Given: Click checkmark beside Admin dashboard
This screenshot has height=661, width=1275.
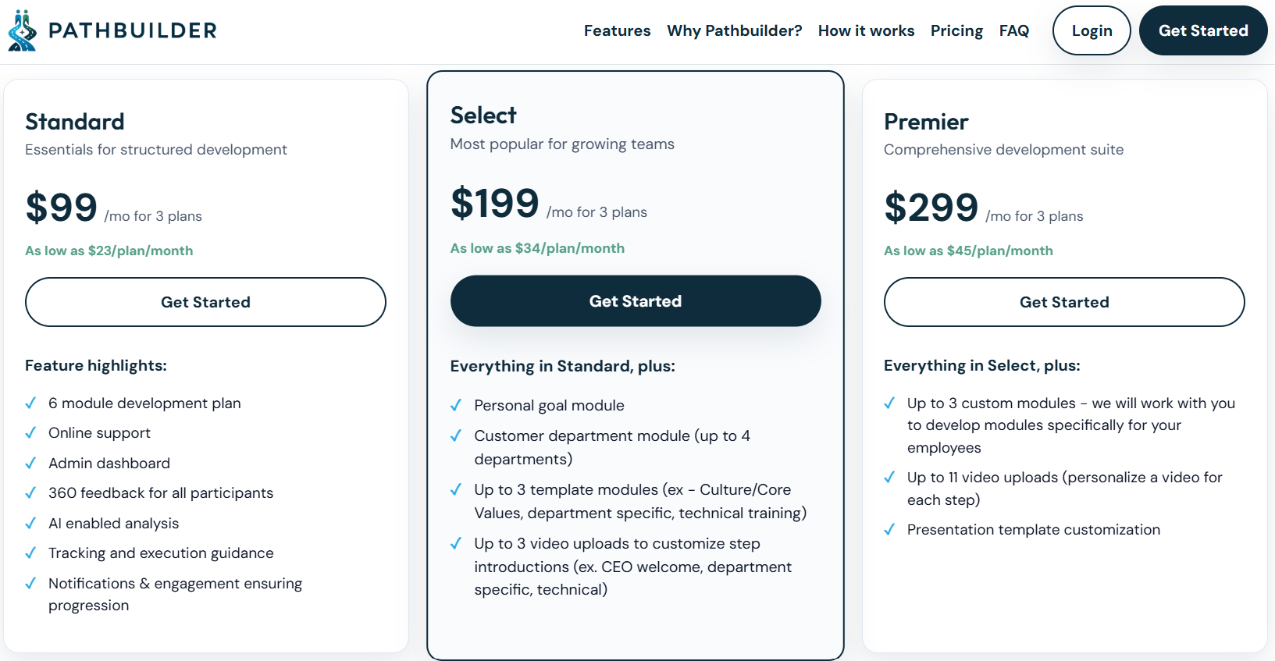Looking at the screenshot, I should [x=30, y=463].
